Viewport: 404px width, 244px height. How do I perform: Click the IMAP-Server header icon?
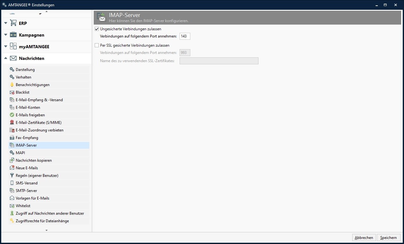(101, 17)
